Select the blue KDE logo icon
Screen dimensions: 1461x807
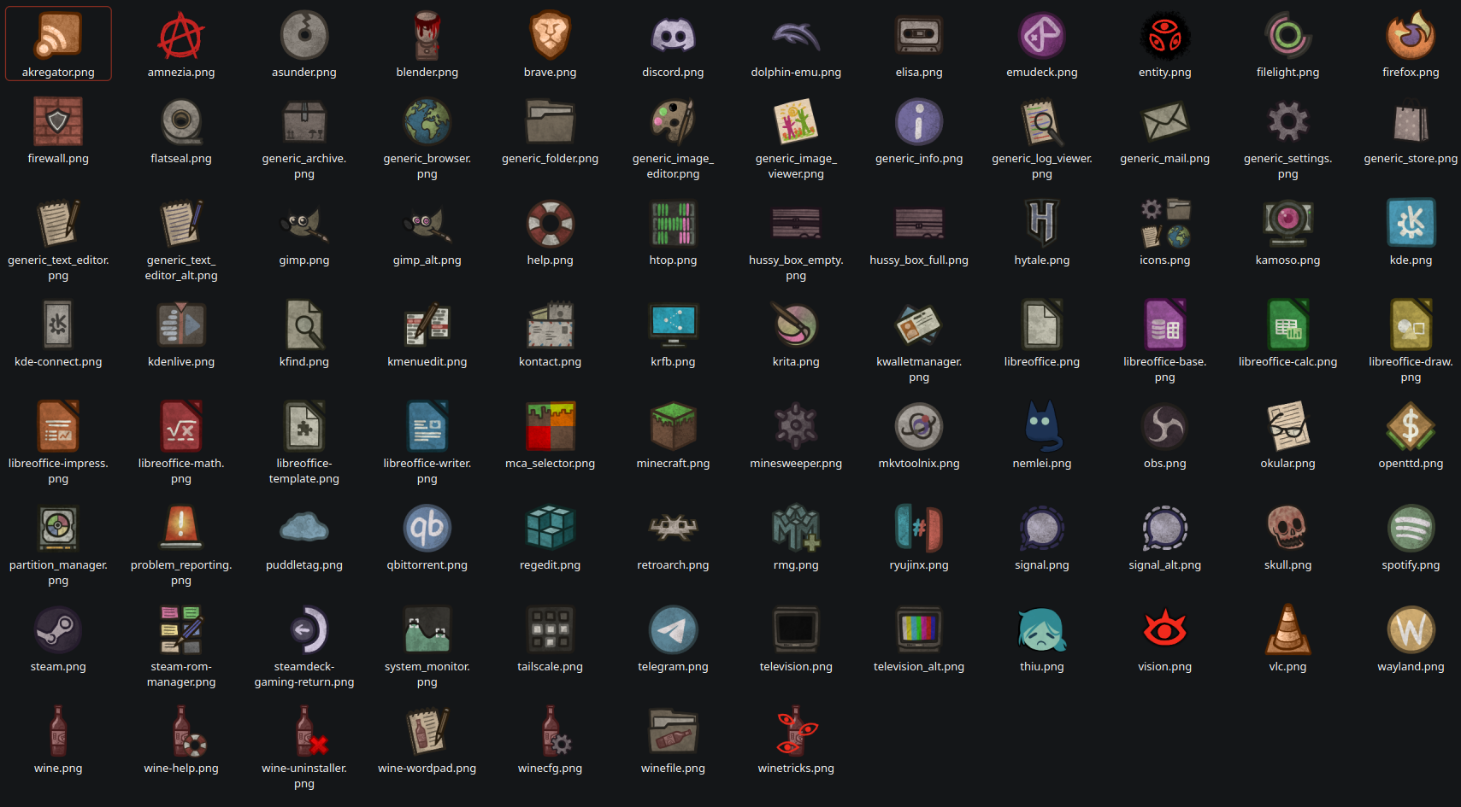click(1411, 223)
